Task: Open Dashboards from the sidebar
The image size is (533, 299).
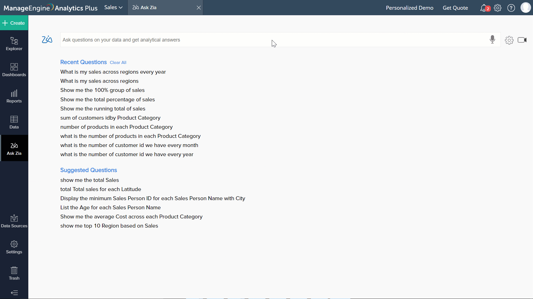Action: pyautogui.click(x=14, y=70)
